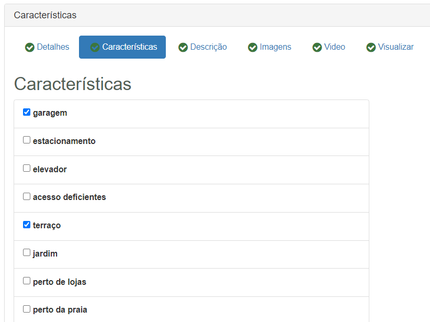The height and width of the screenshot is (322, 430).
Task: Click the green check icon beside Imagens
Action: (253, 47)
